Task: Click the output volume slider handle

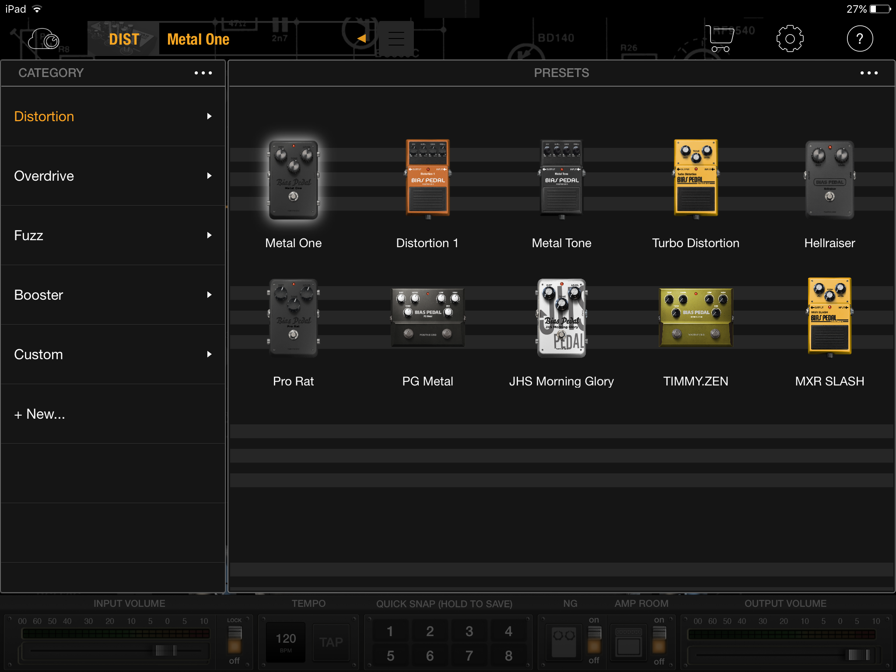Action: tap(859, 655)
